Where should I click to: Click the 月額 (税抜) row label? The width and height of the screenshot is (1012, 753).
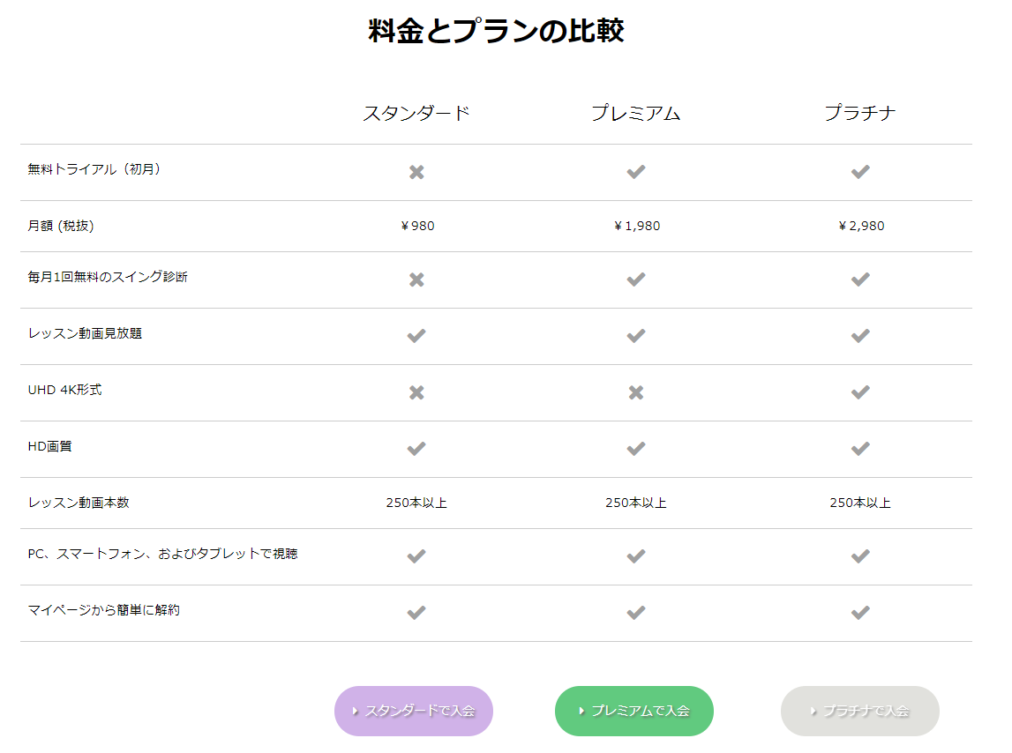61,226
